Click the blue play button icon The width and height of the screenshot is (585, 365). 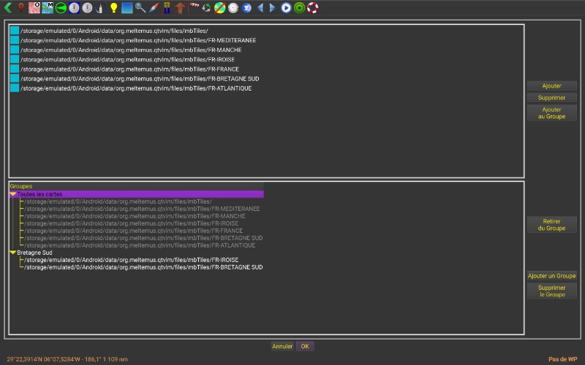[x=286, y=8]
